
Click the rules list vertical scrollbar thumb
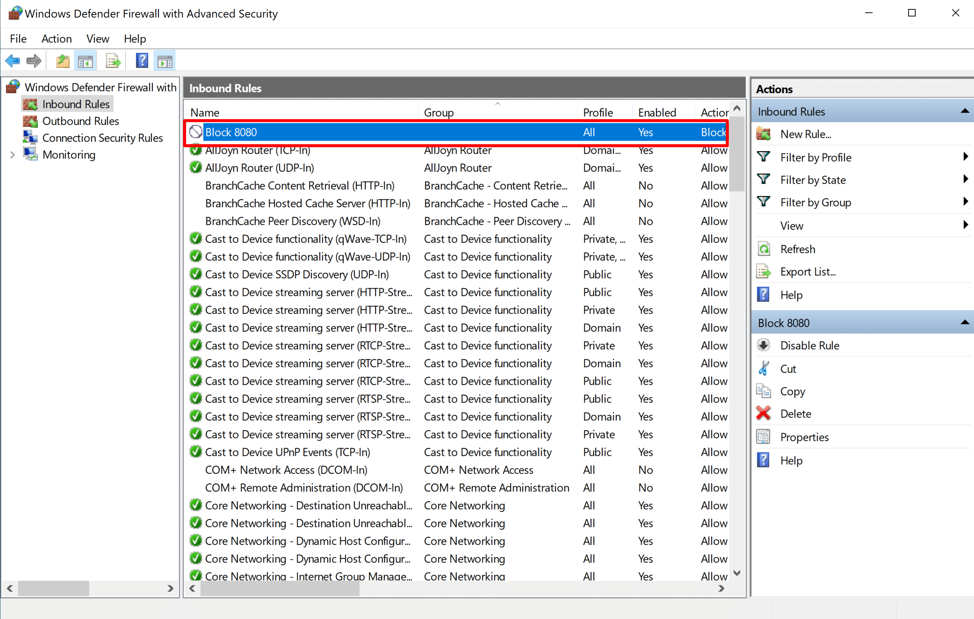(737, 154)
